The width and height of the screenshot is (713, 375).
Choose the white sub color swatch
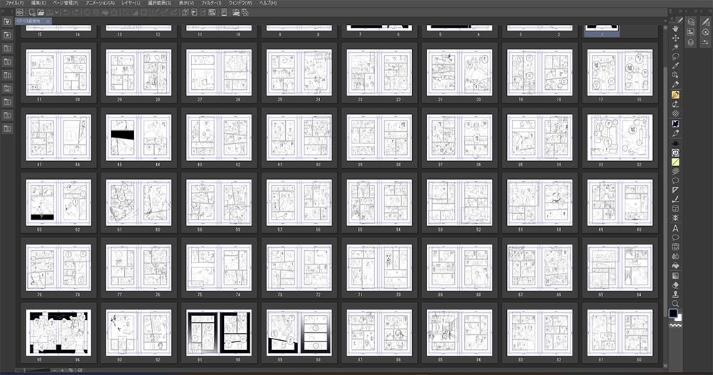click(x=679, y=318)
